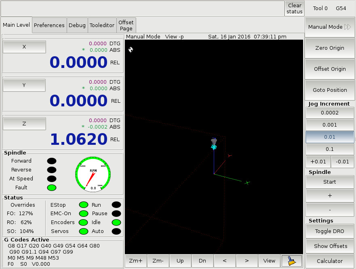Click the Servos status LED
This screenshot has height=269, width=356.
84,231
